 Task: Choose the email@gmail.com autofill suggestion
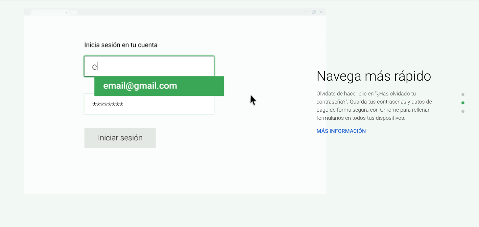click(x=159, y=86)
